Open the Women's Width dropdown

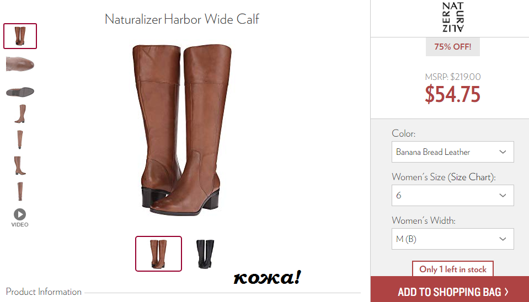coord(453,239)
